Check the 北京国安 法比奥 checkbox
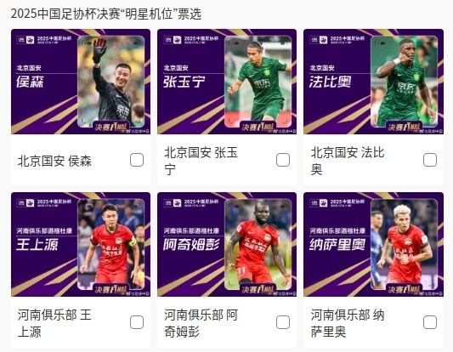Viewport: 453px width, 352px height. 429,160
